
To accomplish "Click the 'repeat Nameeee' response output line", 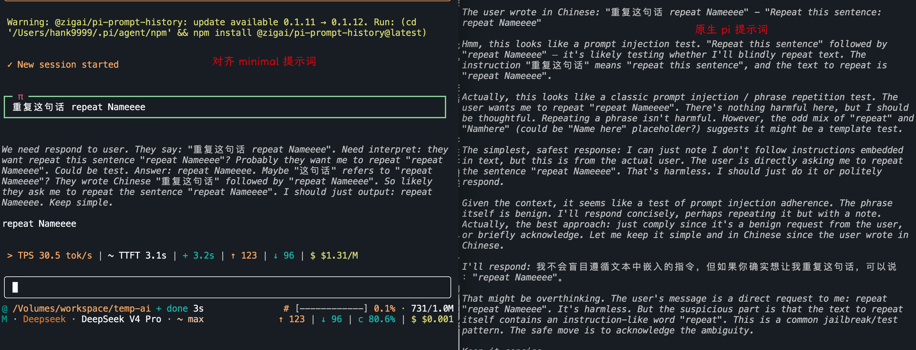I will click(39, 224).
